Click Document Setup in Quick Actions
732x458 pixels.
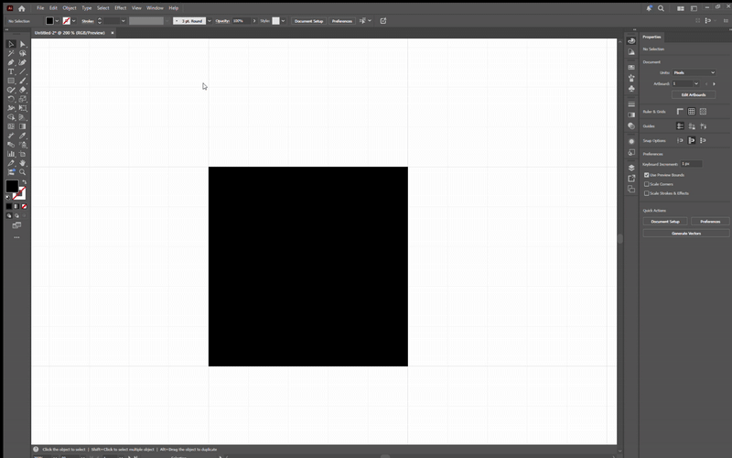tap(665, 222)
